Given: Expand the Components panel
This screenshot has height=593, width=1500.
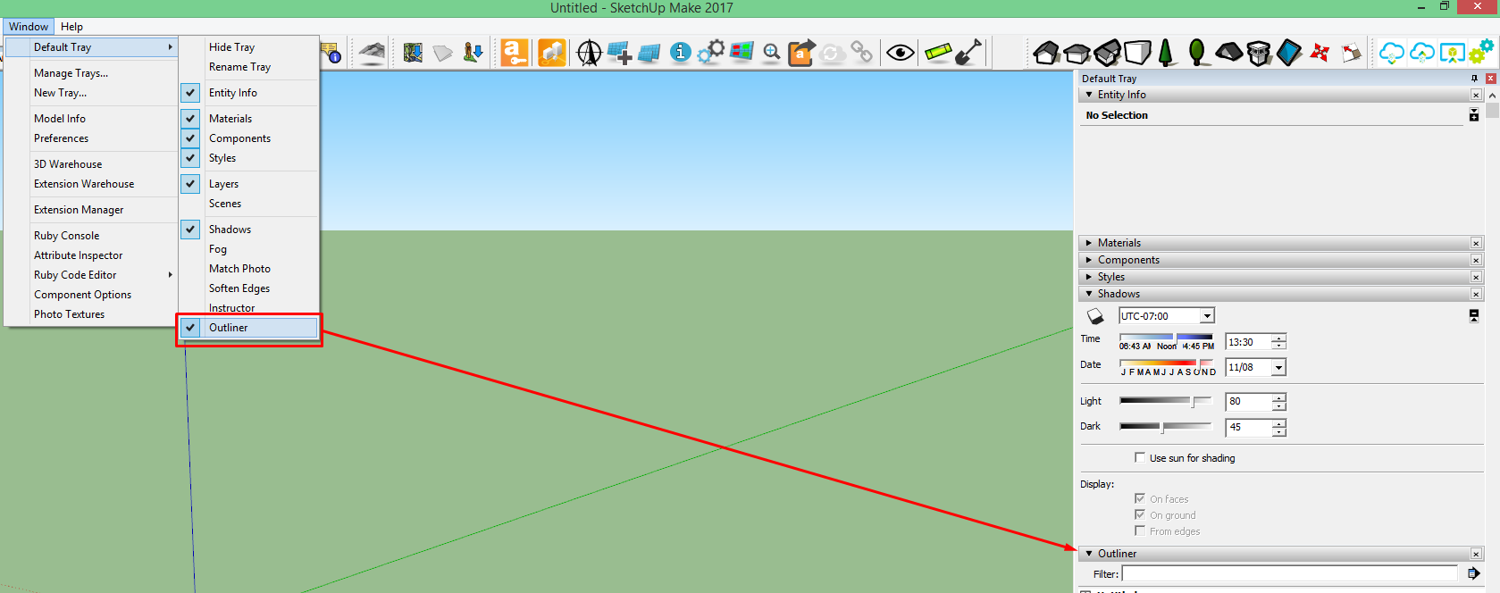Looking at the screenshot, I should [x=1088, y=260].
